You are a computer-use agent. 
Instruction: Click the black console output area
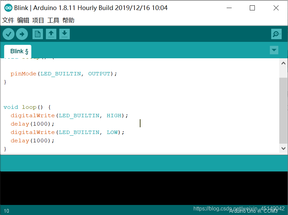point(144,188)
